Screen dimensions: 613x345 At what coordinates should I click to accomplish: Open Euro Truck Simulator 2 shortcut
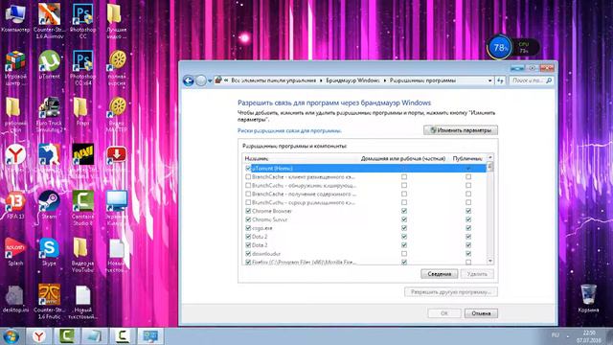coord(49,115)
